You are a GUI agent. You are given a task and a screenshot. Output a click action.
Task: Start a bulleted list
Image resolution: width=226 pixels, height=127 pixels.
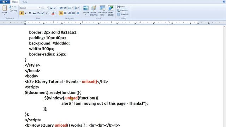click(70, 8)
